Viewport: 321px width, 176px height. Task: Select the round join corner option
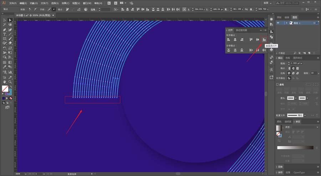293,73
